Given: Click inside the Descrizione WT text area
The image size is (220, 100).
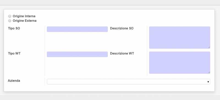Looking at the screenshot, I should click(x=180, y=63).
